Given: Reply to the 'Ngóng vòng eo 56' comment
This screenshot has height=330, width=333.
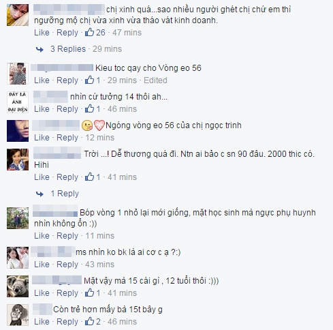Looking at the screenshot, I should (67, 138).
